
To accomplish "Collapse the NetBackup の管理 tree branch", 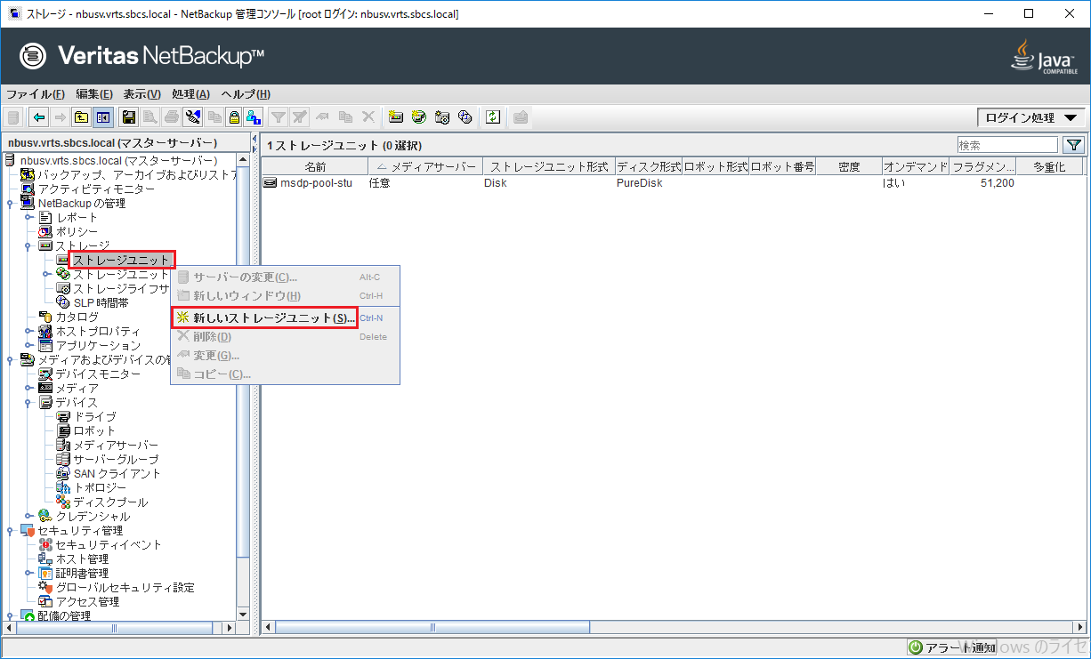I will (10, 203).
